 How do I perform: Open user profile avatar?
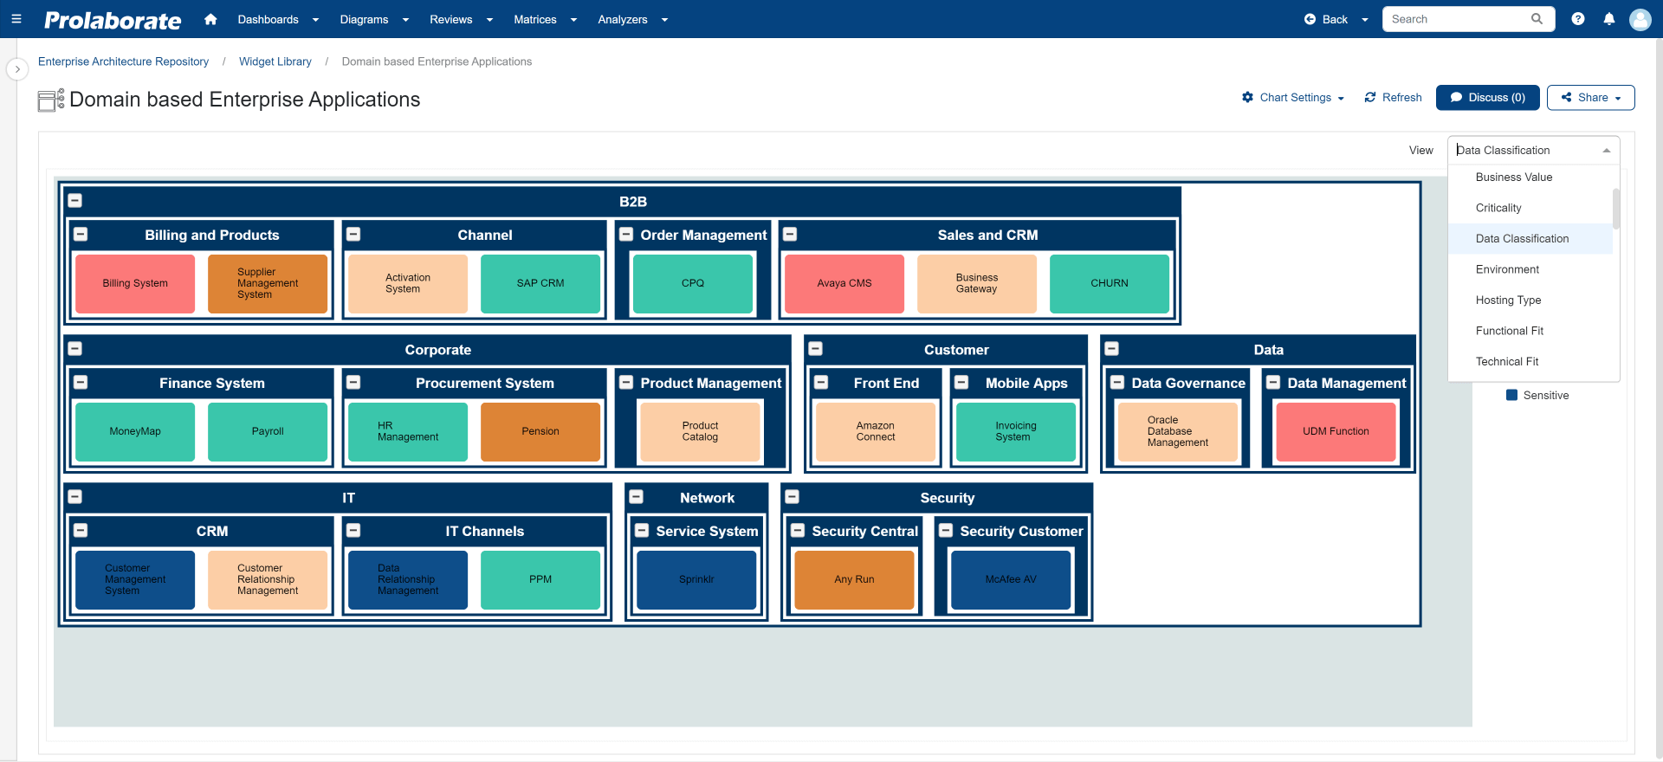[1640, 19]
